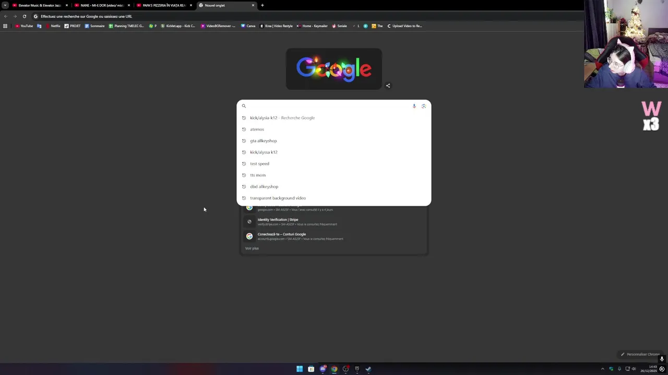Start voice search with microphone icon
This screenshot has height=375, width=668.
tap(414, 106)
